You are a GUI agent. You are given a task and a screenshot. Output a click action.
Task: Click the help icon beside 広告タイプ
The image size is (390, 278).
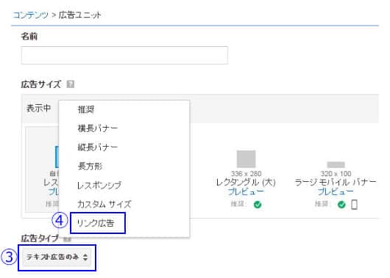pyautogui.click(x=67, y=239)
